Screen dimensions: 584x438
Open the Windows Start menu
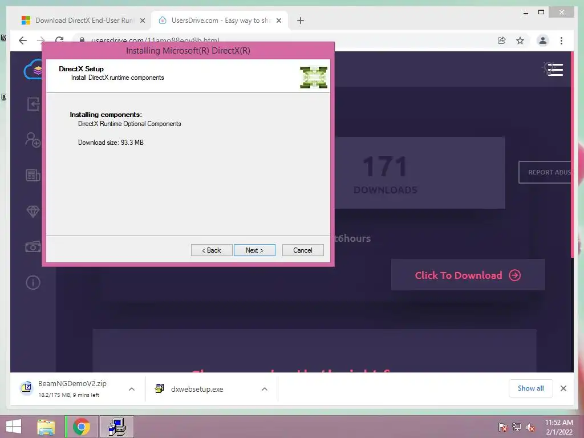(14, 427)
